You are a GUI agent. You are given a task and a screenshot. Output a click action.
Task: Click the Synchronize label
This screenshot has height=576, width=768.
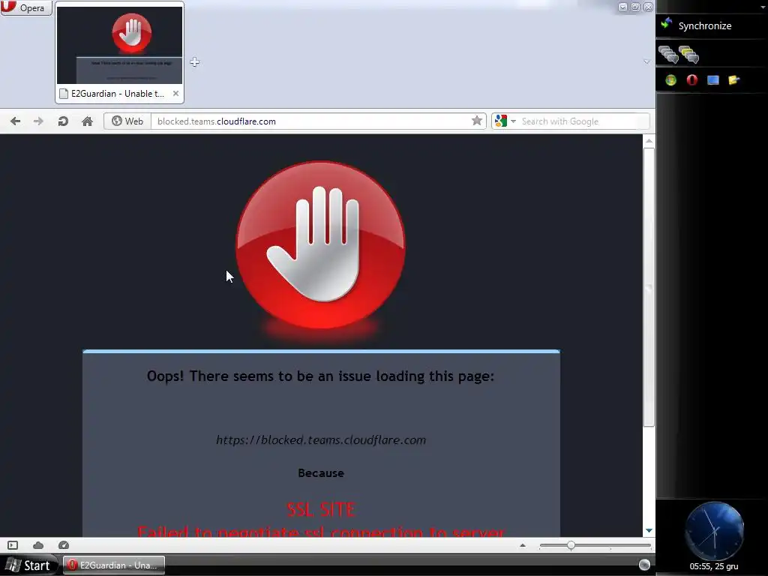pos(705,26)
